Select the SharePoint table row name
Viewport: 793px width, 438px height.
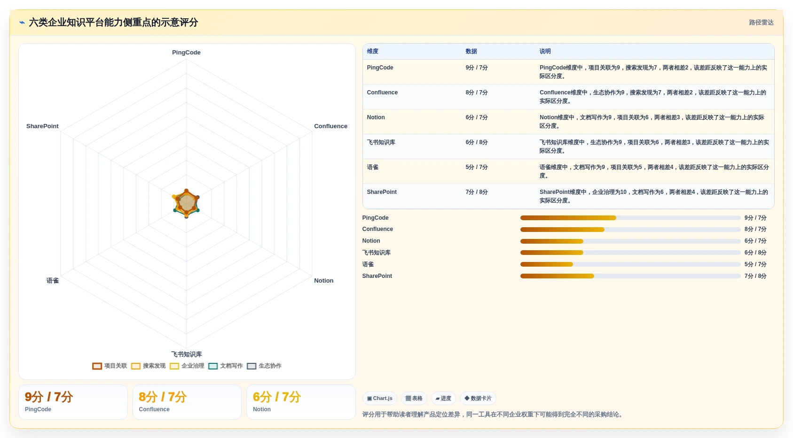(382, 192)
